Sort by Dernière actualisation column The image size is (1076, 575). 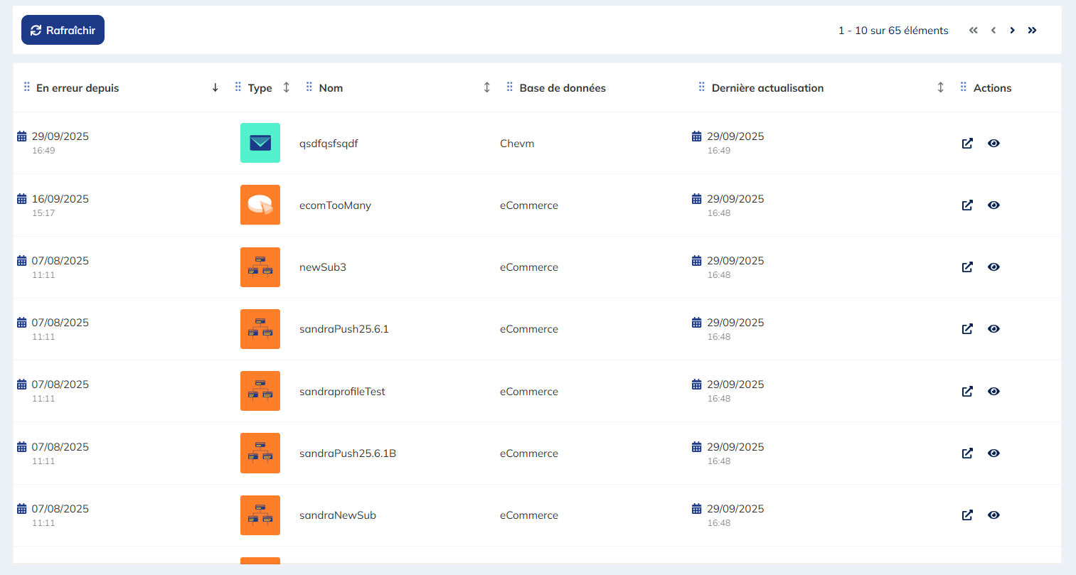point(940,87)
